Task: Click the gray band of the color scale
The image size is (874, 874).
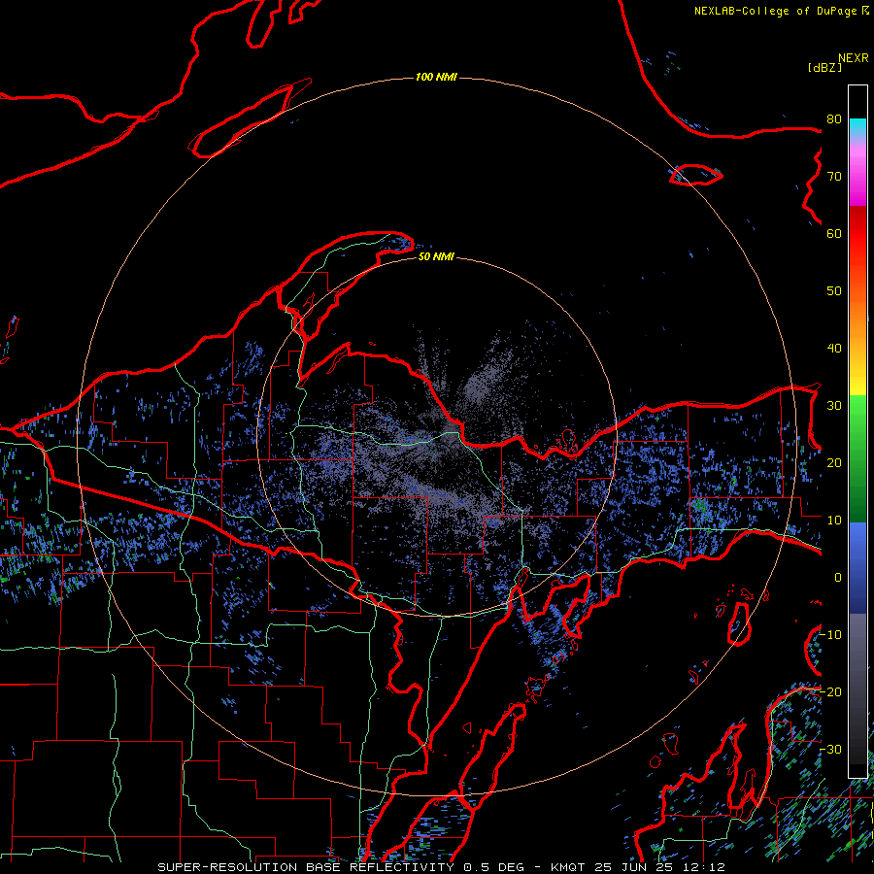Action: coord(857,669)
